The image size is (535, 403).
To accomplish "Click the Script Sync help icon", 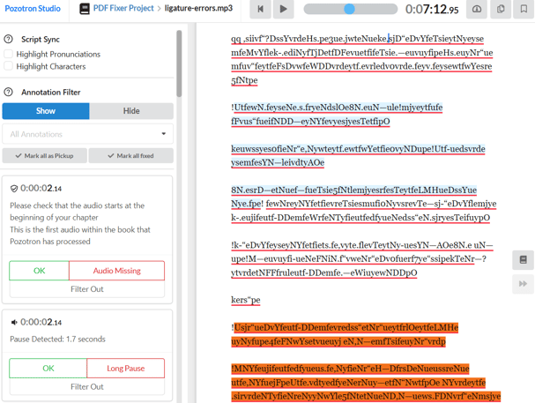I will coord(9,40).
